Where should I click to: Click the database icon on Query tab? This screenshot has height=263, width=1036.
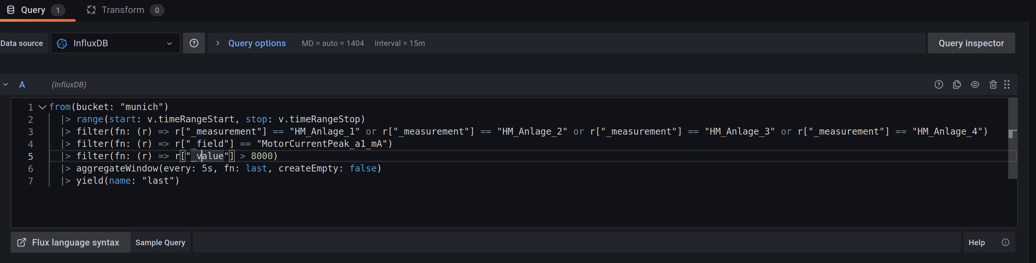point(11,10)
